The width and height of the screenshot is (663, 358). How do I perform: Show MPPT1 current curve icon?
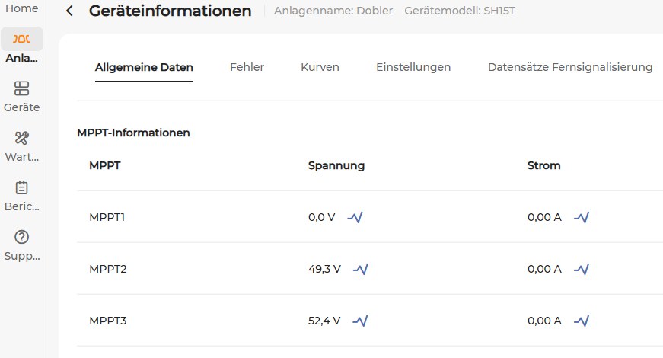click(582, 218)
